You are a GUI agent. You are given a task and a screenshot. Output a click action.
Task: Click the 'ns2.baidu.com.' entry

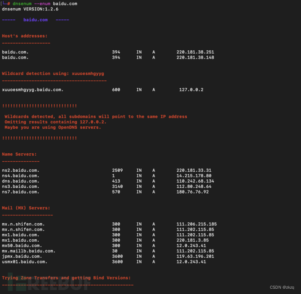(x=21, y=170)
